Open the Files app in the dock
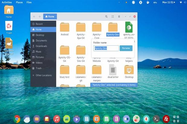Viewport: 187px width, 124px height. pos(37,119)
